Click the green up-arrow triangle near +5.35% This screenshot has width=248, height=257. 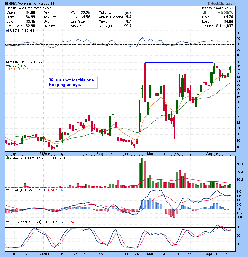tap(205, 13)
